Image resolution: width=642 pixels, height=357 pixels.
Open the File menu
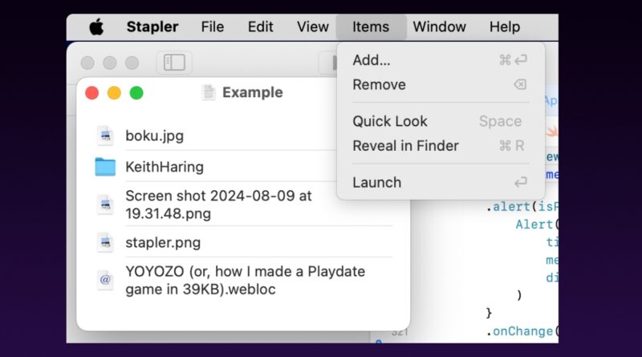click(213, 27)
